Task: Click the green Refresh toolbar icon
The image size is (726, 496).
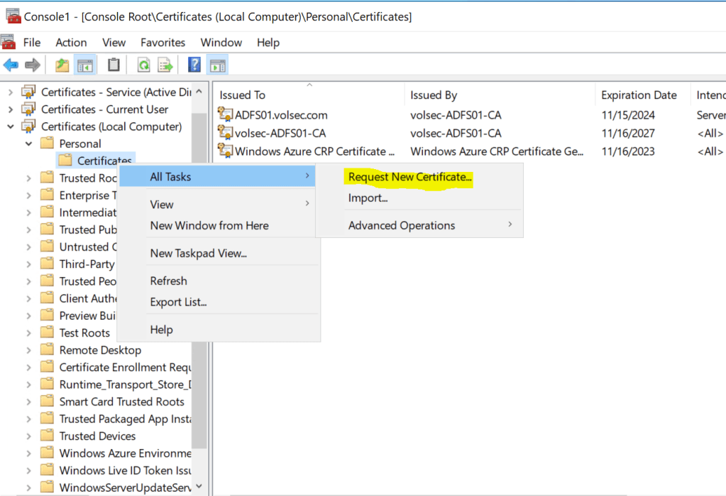Action: tap(144, 65)
